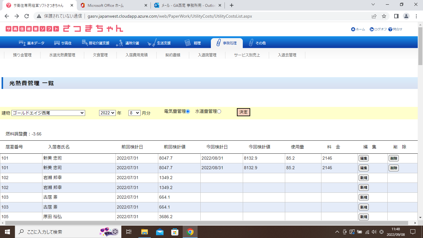Open the 通所介護 menu icon
The image size is (423, 238).
pyautogui.click(x=120, y=43)
